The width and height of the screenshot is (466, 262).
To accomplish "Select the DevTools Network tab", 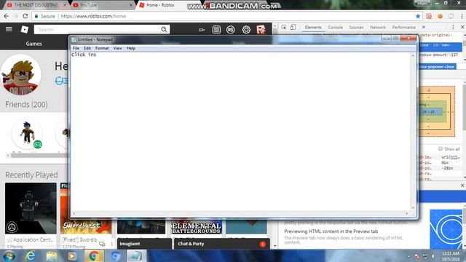I will [378, 28].
